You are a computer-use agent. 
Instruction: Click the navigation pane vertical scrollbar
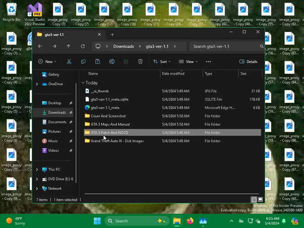point(76,133)
